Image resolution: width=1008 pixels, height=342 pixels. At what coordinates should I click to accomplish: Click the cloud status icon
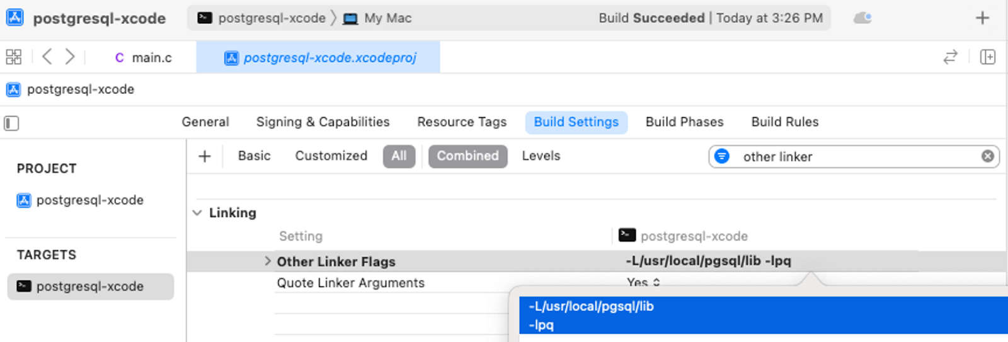pos(862,18)
